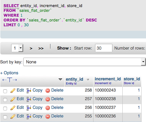Click red Delete icon for row 257
This screenshot has height=122, width=146.
[x=48, y=99]
